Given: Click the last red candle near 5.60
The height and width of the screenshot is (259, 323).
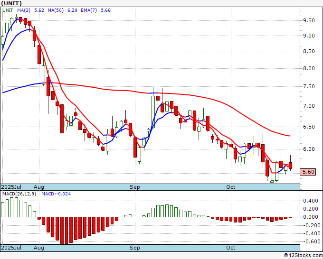Looking at the screenshot, I should pyautogui.click(x=290, y=166).
